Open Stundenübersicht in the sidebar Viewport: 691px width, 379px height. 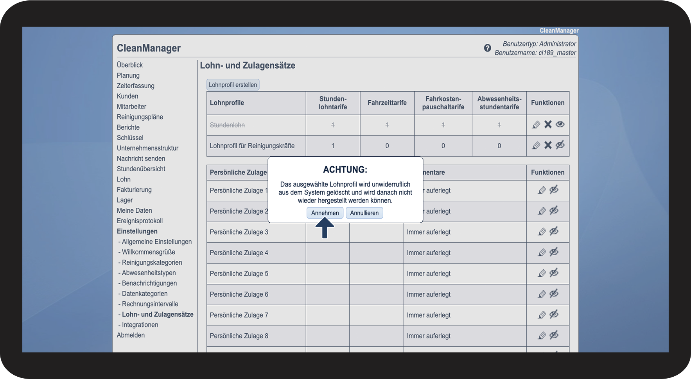click(141, 169)
